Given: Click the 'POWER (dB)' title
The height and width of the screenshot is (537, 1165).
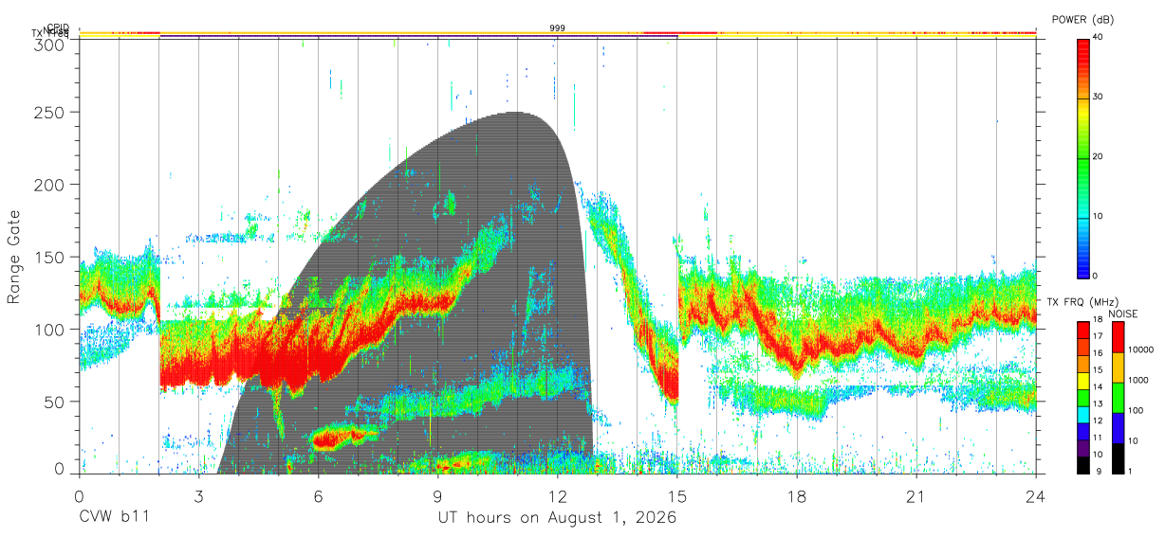Looking at the screenshot, I should (1084, 19).
